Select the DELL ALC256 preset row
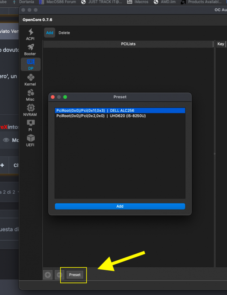 [120, 110]
